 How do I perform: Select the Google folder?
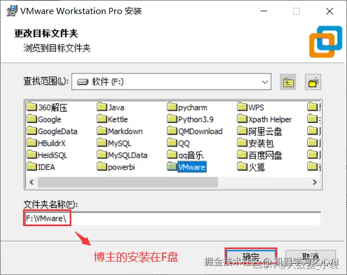point(44,119)
